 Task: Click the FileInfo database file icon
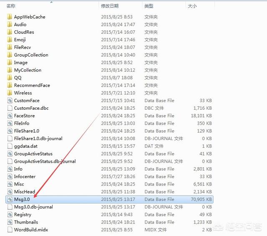pos(10,123)
